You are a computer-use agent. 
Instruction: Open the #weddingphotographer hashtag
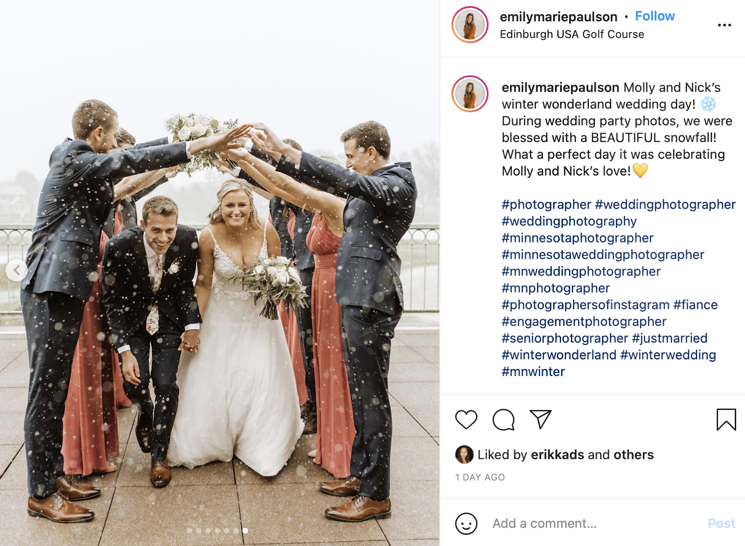point(665,204)
